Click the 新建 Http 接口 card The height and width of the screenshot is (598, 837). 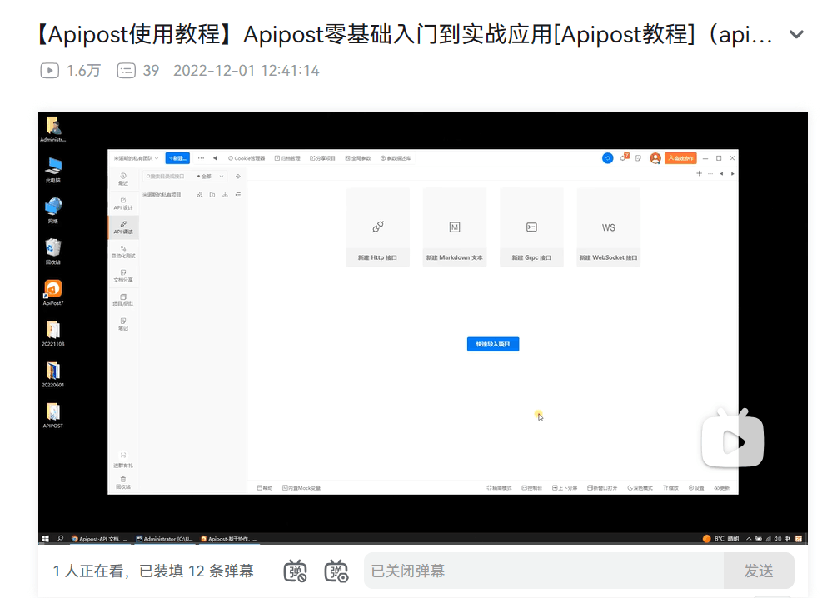tap(377, 227)
